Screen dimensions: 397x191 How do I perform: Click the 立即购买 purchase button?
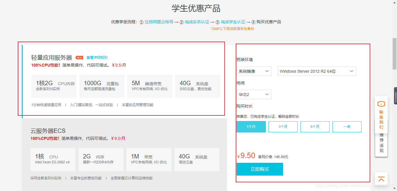[260, 169]
